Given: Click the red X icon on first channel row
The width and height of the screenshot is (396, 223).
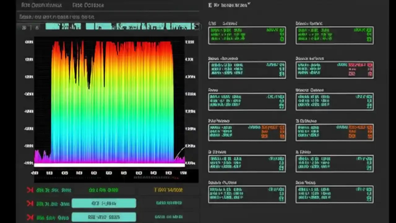Looking at the screenshot, I should coord(30,190).
